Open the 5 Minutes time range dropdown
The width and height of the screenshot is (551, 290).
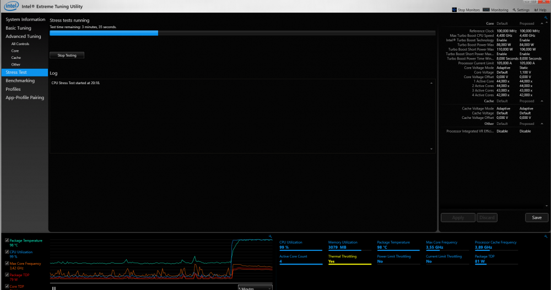click(x=255, y=288)
